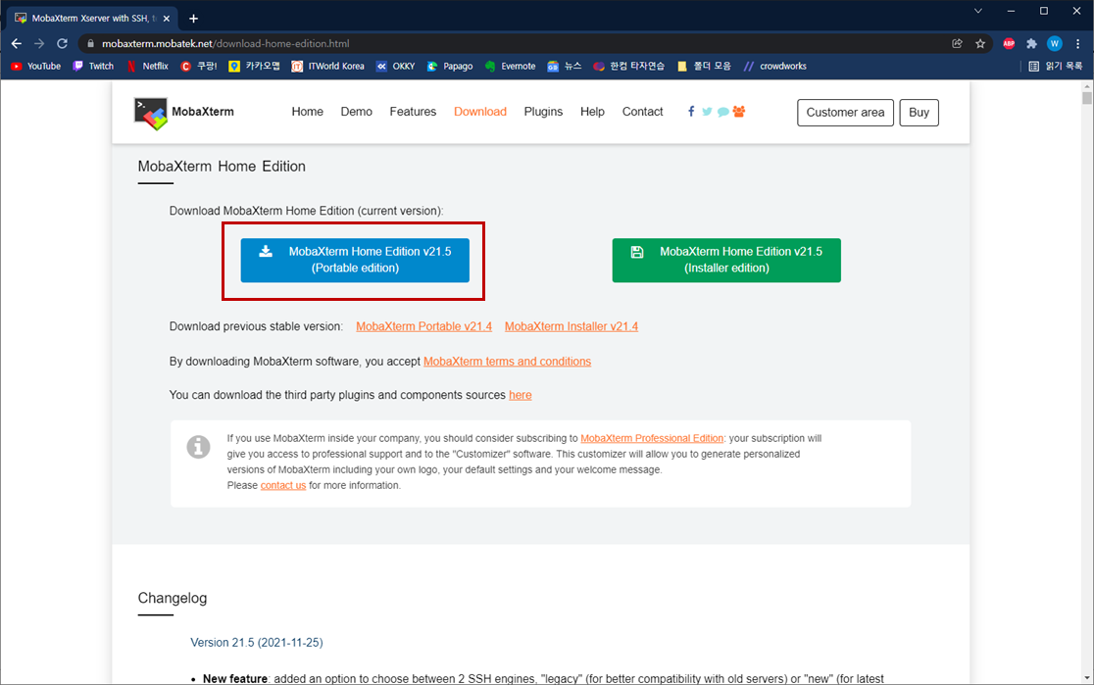Open the Home menu item

pyautogui.click(x=307, y=112)
